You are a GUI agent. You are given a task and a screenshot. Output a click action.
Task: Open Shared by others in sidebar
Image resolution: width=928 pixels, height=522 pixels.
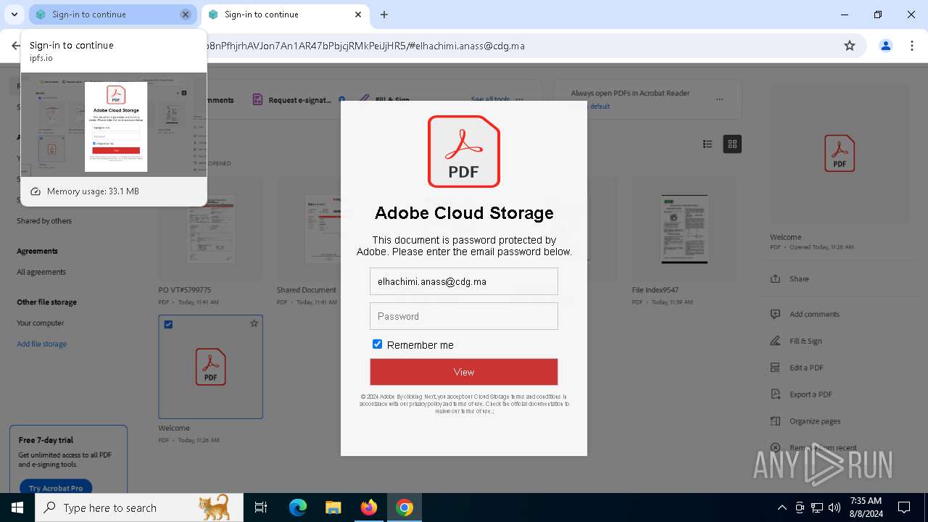(44, 221)
